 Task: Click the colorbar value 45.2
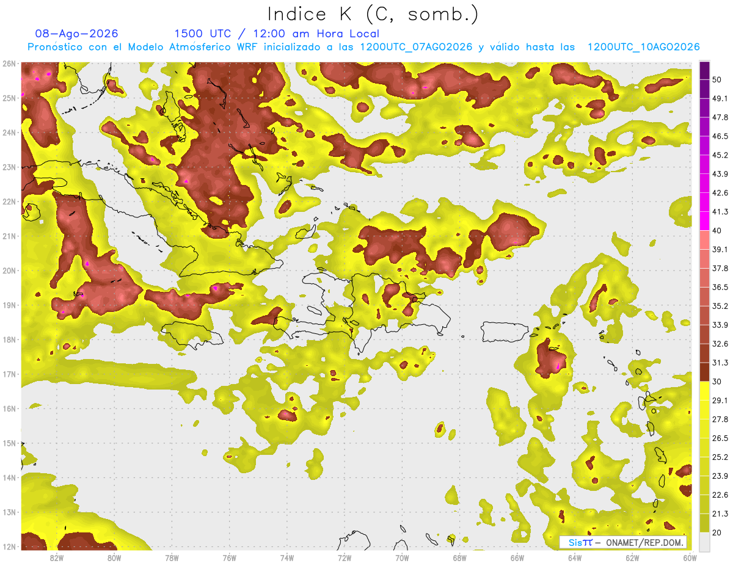coord(720,154)
